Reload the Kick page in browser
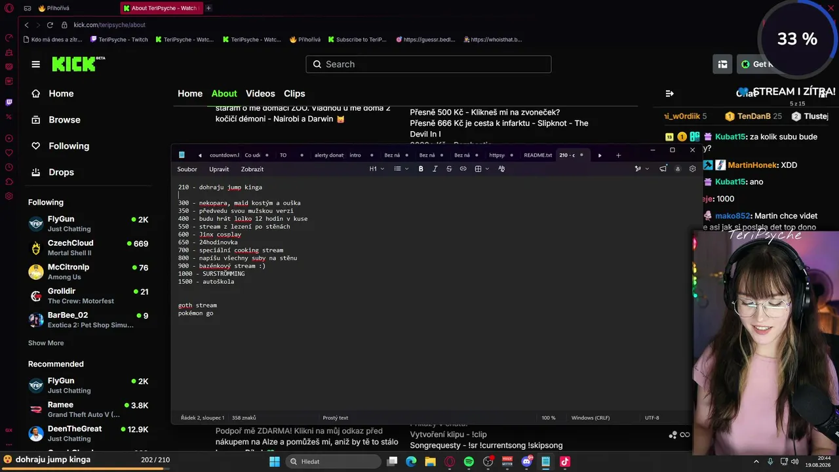839x472 pixels. pos(50,25)
